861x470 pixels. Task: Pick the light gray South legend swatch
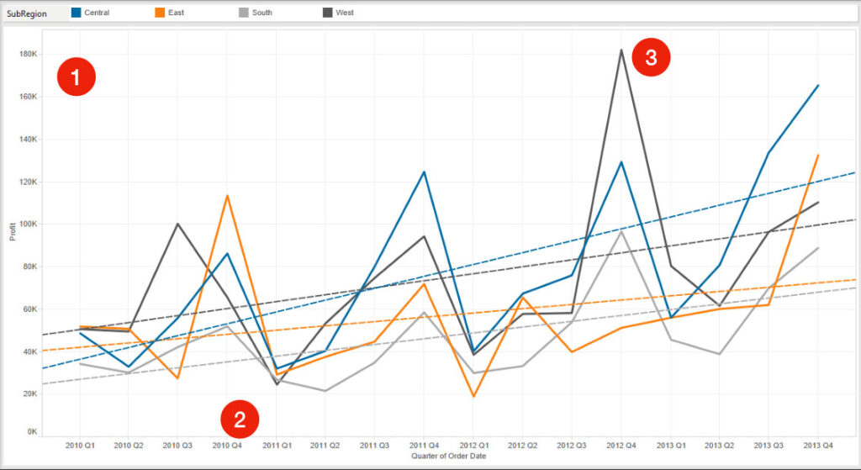(x=244, y=13)
